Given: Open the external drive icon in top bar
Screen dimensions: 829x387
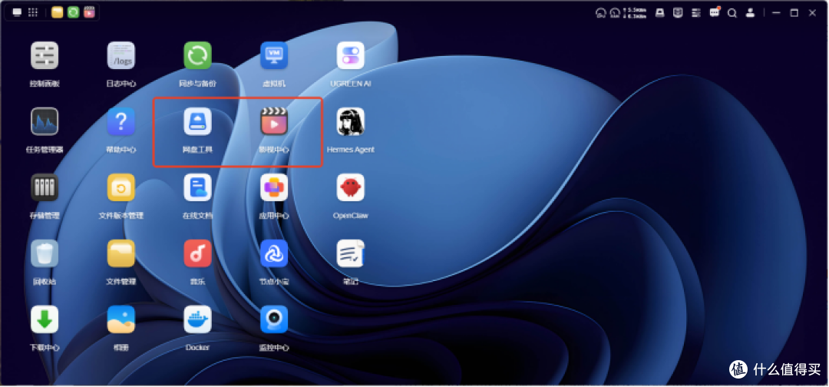Looking at the screenshot, I should (x=660, y=13).
